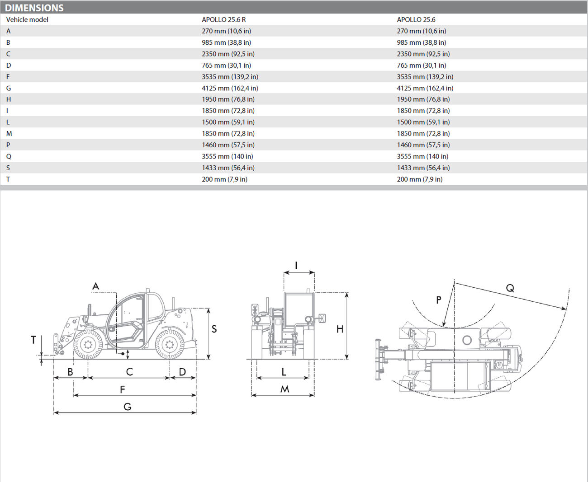Select row label Q in the table
The height and width of the screenshot is (482, 588).
(9, 156)
